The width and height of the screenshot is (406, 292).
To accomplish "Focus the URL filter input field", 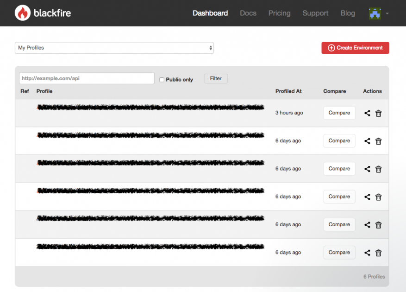I will point(87,78).
